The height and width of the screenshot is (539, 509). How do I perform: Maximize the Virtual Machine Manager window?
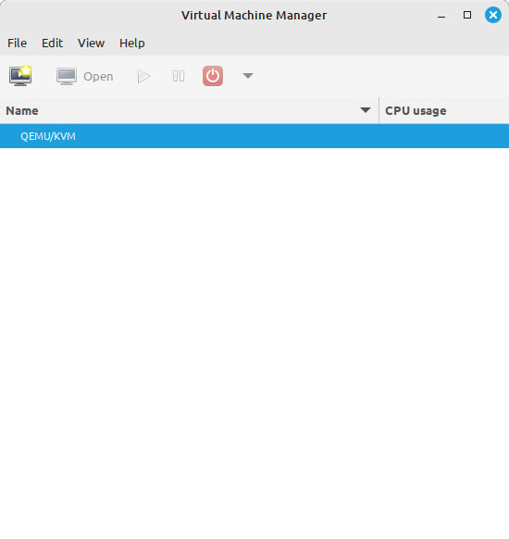tap(467, 15)
